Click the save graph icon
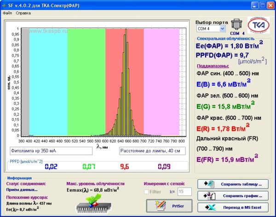 click(209, 196)
